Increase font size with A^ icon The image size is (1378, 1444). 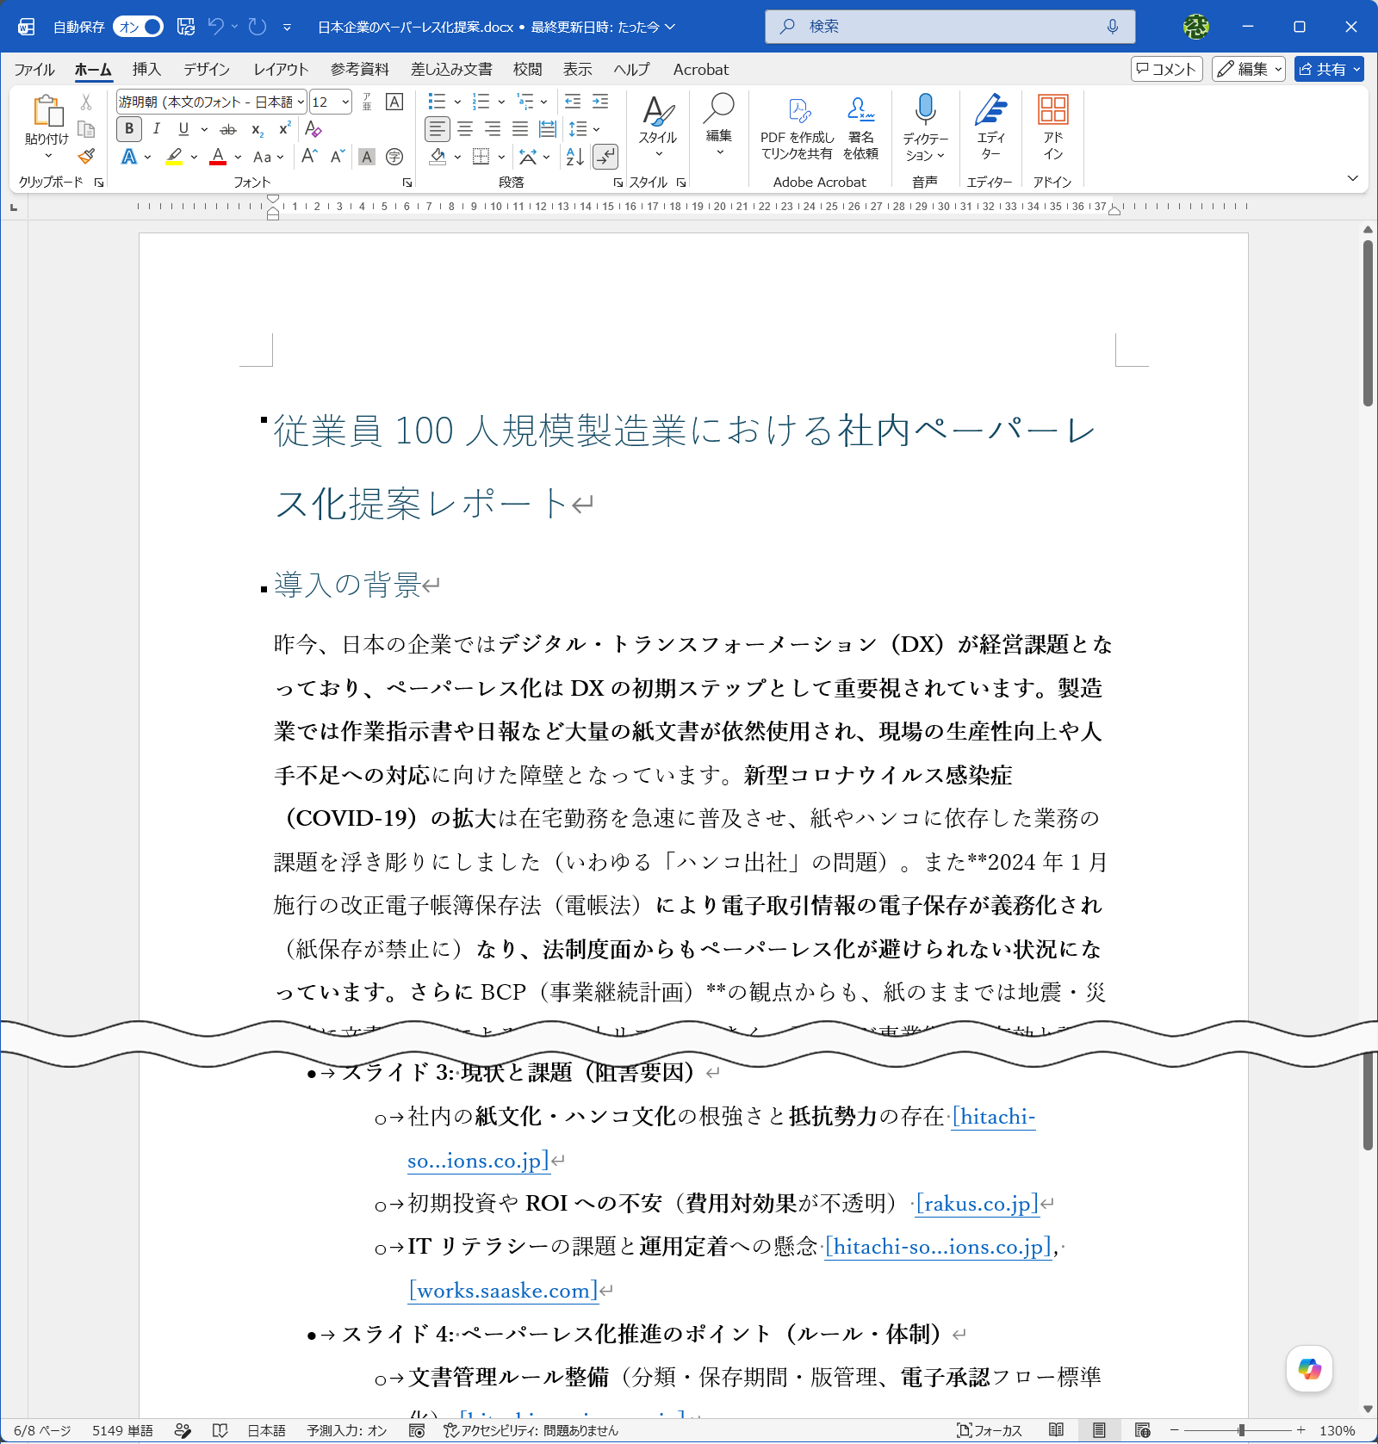tap(309, 157)
